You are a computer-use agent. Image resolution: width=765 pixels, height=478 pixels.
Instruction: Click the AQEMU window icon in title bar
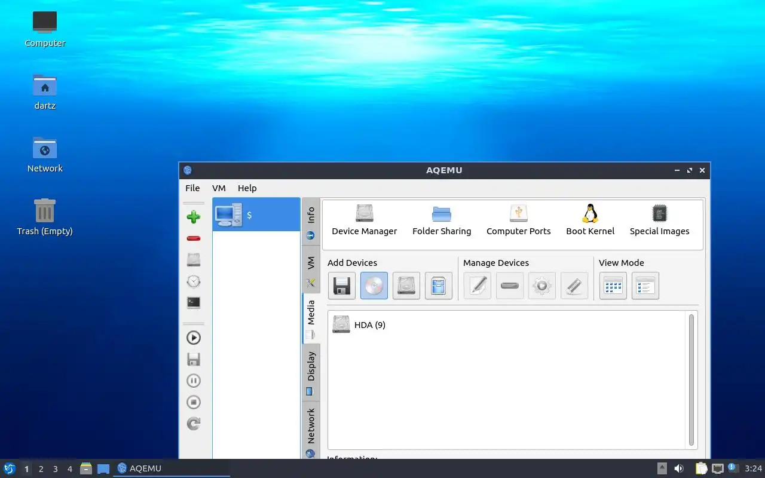click(188, 170)
